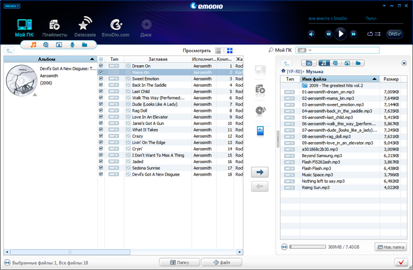The image size is (413, 270).
Task: Sort tracks by Тип column in track list
Action: coord(114,59)
